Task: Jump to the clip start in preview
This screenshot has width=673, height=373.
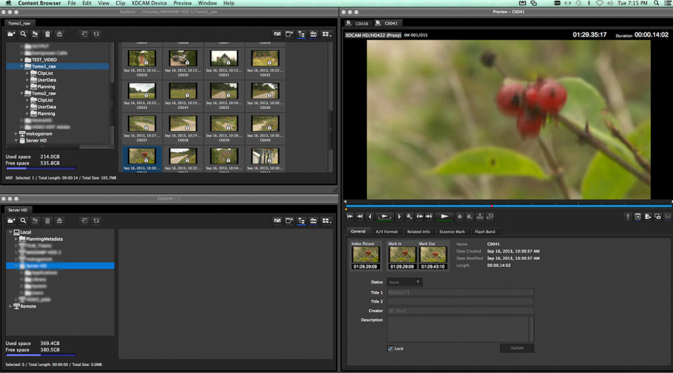Action: click(350, 216)
